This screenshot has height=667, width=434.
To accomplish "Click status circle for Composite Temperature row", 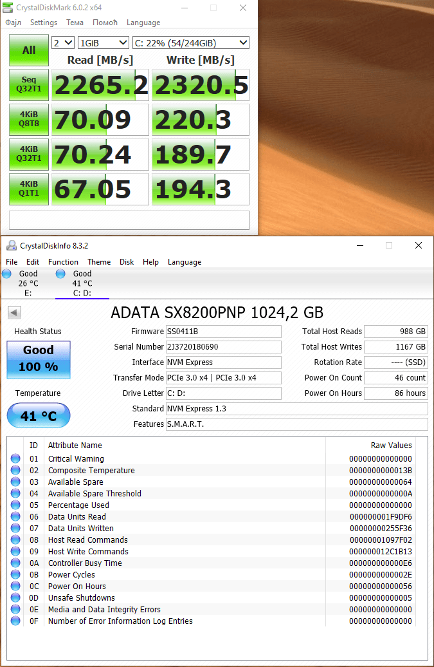I will [15, 470].
